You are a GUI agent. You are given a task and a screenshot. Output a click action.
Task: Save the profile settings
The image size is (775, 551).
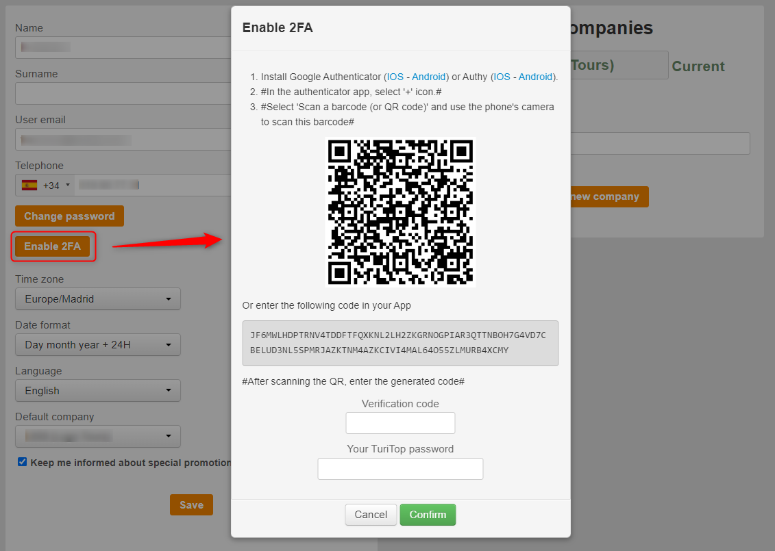click(x=191, y=504)
